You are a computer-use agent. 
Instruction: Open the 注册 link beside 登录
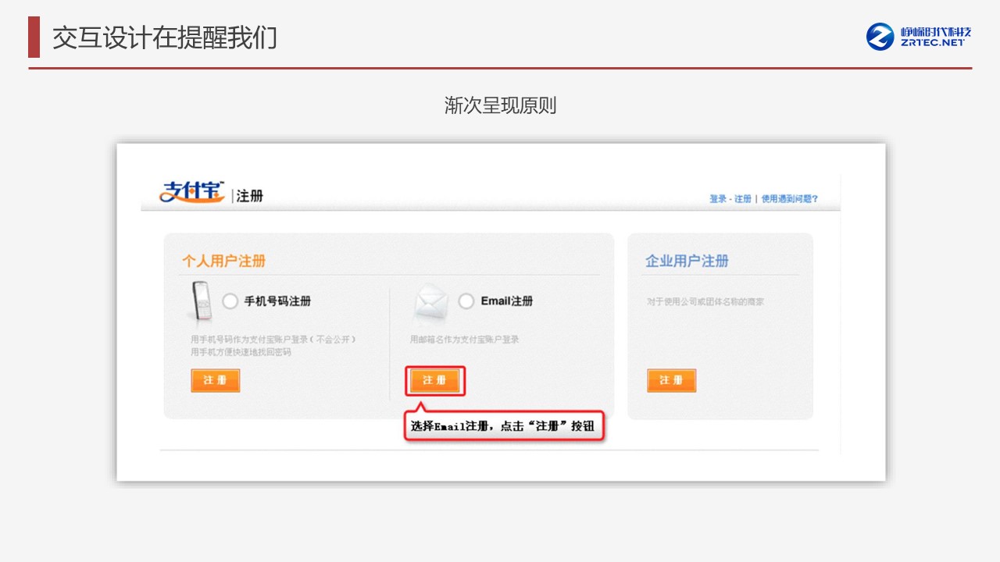742,199
